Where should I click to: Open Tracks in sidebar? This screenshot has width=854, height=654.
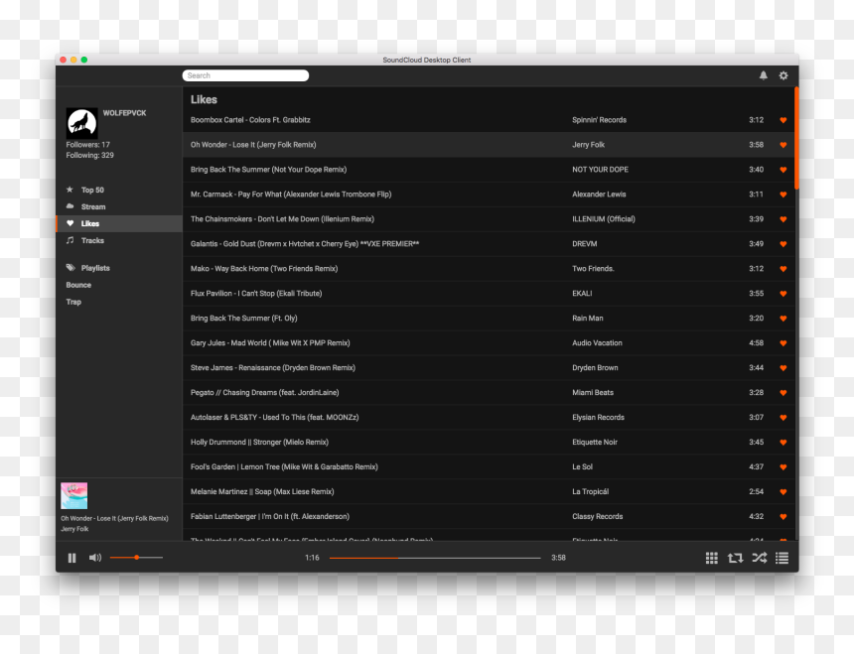[92, 240]
